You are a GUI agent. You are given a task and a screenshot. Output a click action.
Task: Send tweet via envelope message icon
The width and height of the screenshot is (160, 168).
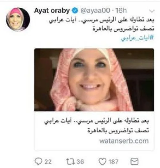pos(134,161)
